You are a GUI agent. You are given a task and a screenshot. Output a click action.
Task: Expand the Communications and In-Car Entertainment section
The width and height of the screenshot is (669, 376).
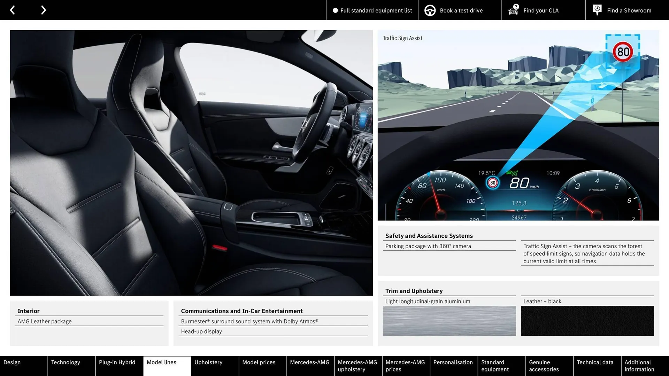pos(241,311)
